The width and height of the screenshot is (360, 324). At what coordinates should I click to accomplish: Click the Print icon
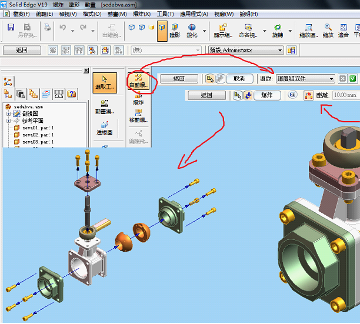(47, 27)
